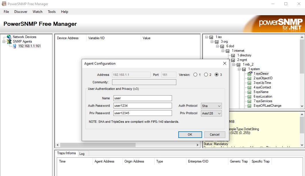The width and height of the screenshot is (305, 176).
Task: Open the Priv Protocol dropdown
Action: point(211,113)
